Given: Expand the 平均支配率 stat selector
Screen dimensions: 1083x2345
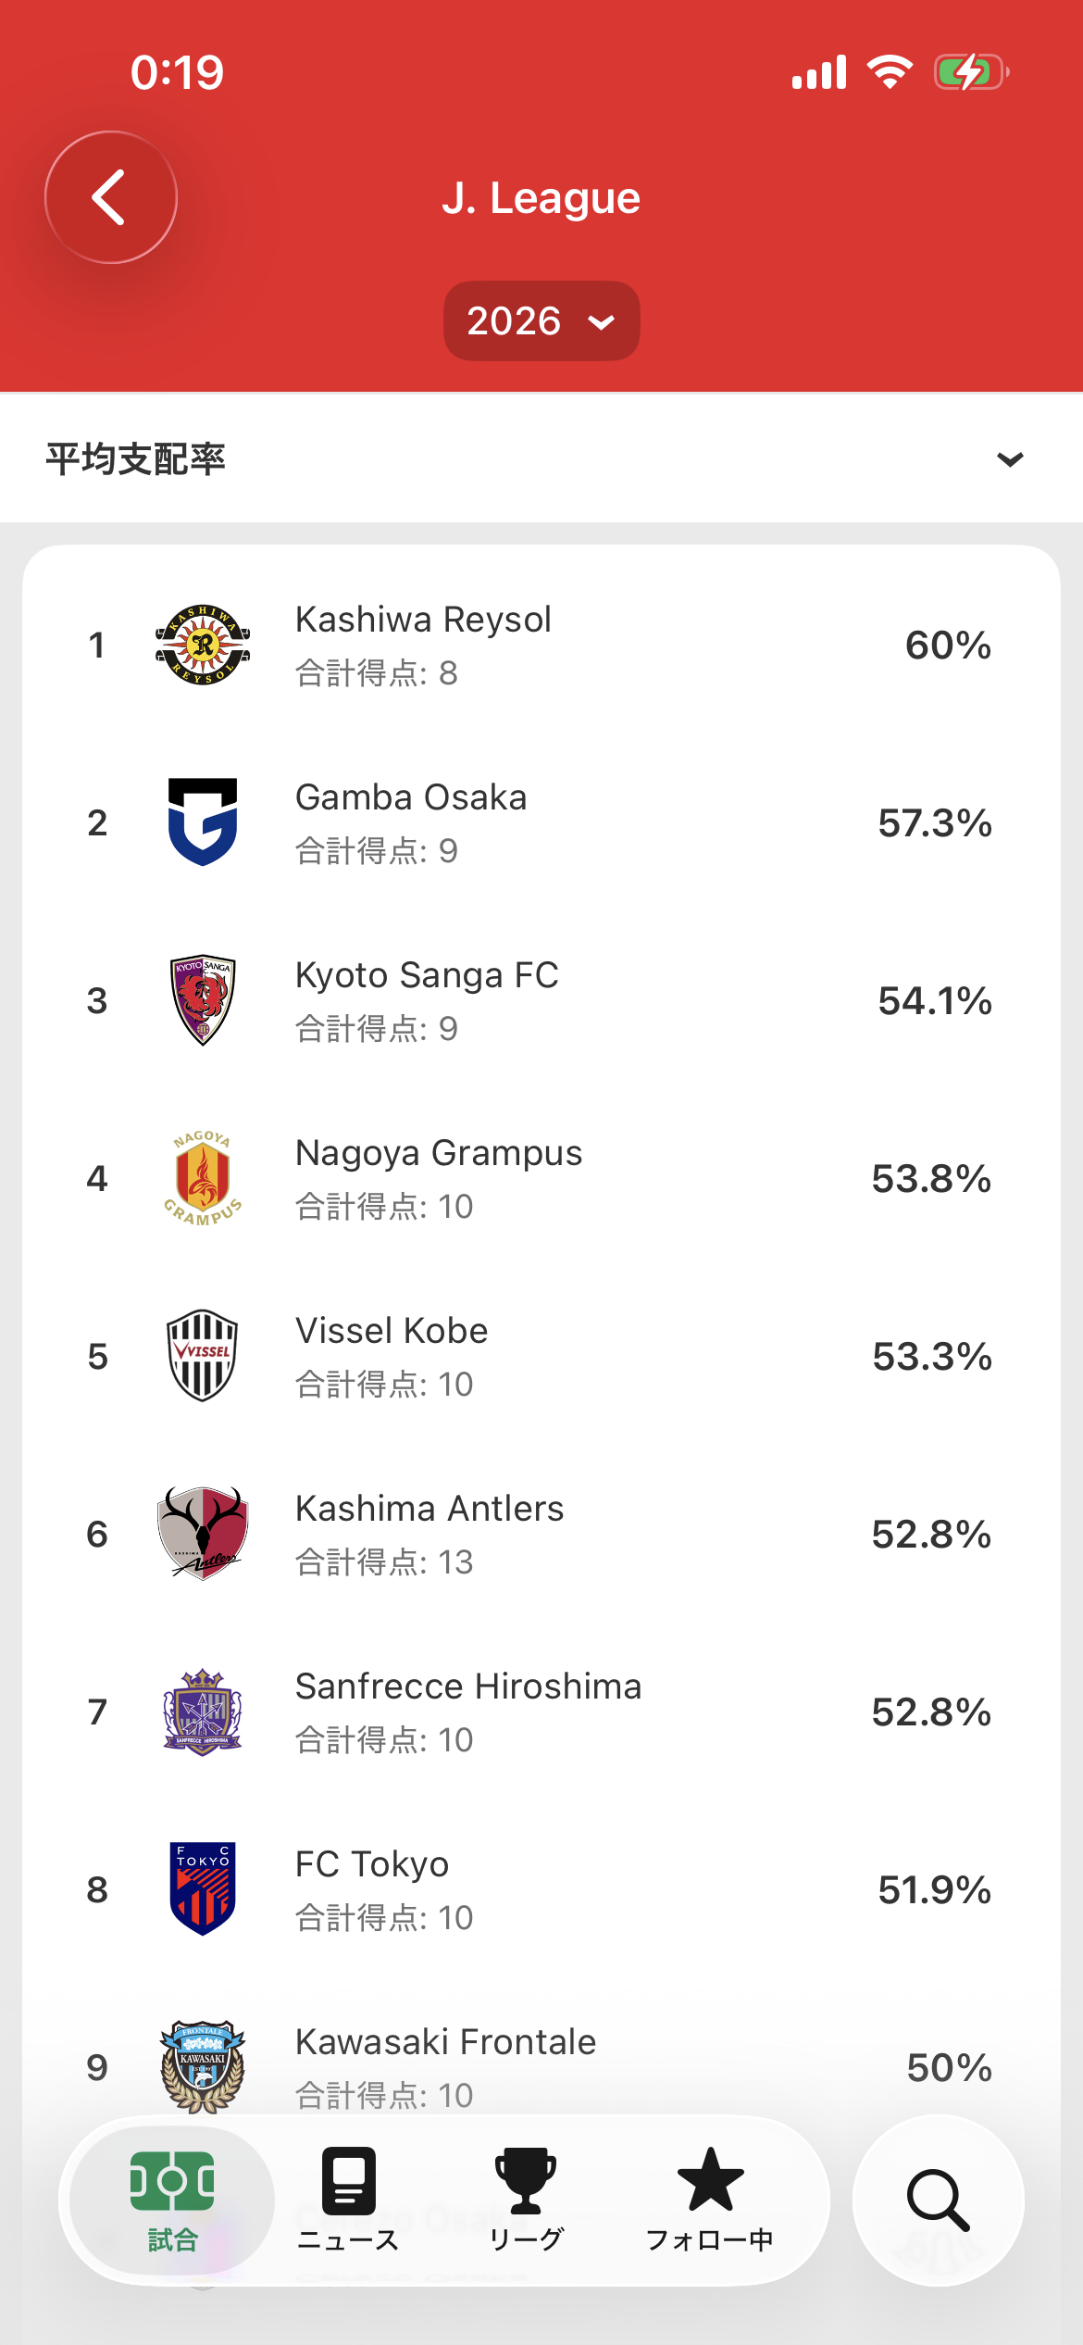Looking at the screenshot, I should [x=135, y=459].
